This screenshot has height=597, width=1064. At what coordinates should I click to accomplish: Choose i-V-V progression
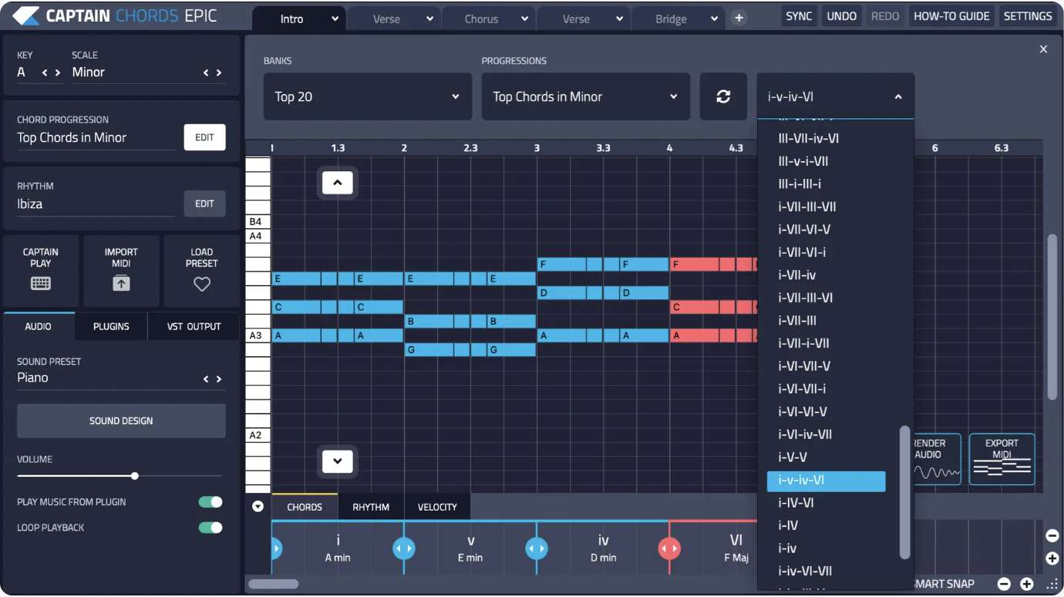click(793, 457)
